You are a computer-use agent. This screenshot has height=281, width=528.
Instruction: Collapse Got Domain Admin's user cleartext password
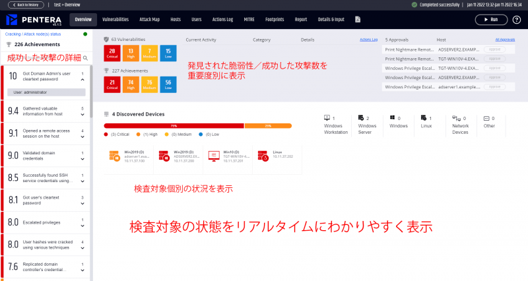tap(82, 80)
